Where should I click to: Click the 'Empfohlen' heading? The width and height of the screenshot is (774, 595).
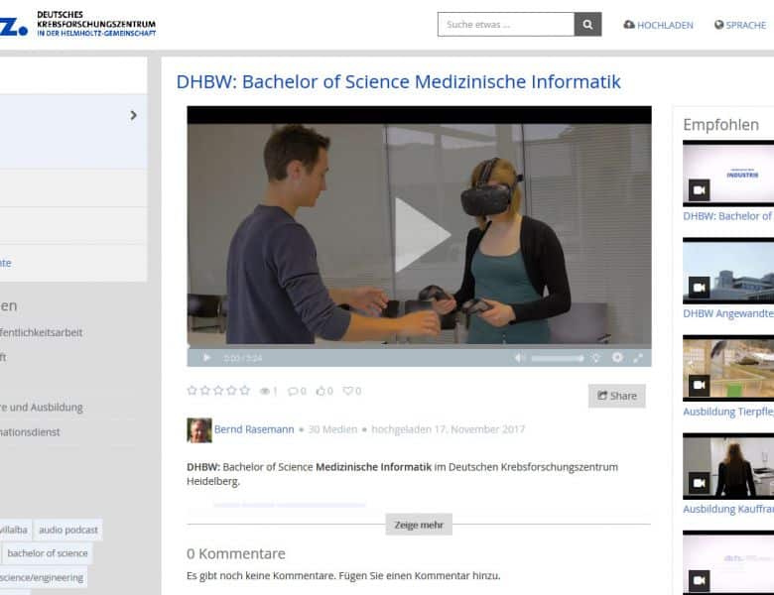pos(720,125)
